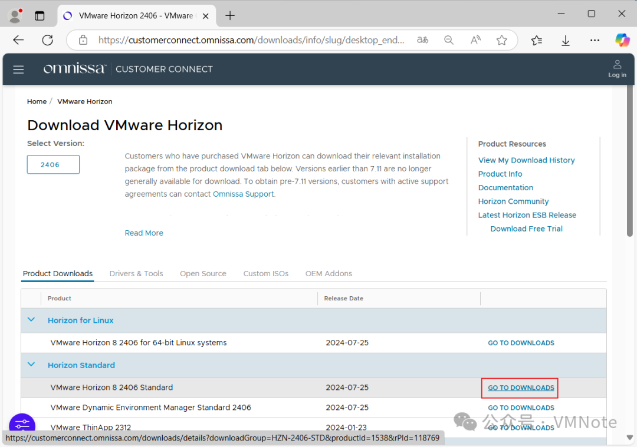This screenshot has height=447, width=637.
Task: Click VMware Dynamic Environment Manager Standard 2406 text
Action: 151,408
